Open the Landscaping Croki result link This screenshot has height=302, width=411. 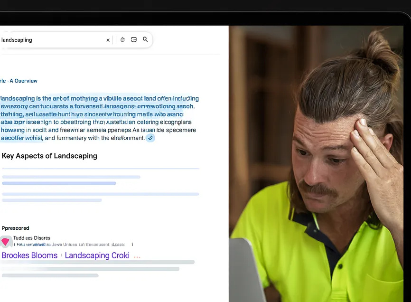(97, 255)
